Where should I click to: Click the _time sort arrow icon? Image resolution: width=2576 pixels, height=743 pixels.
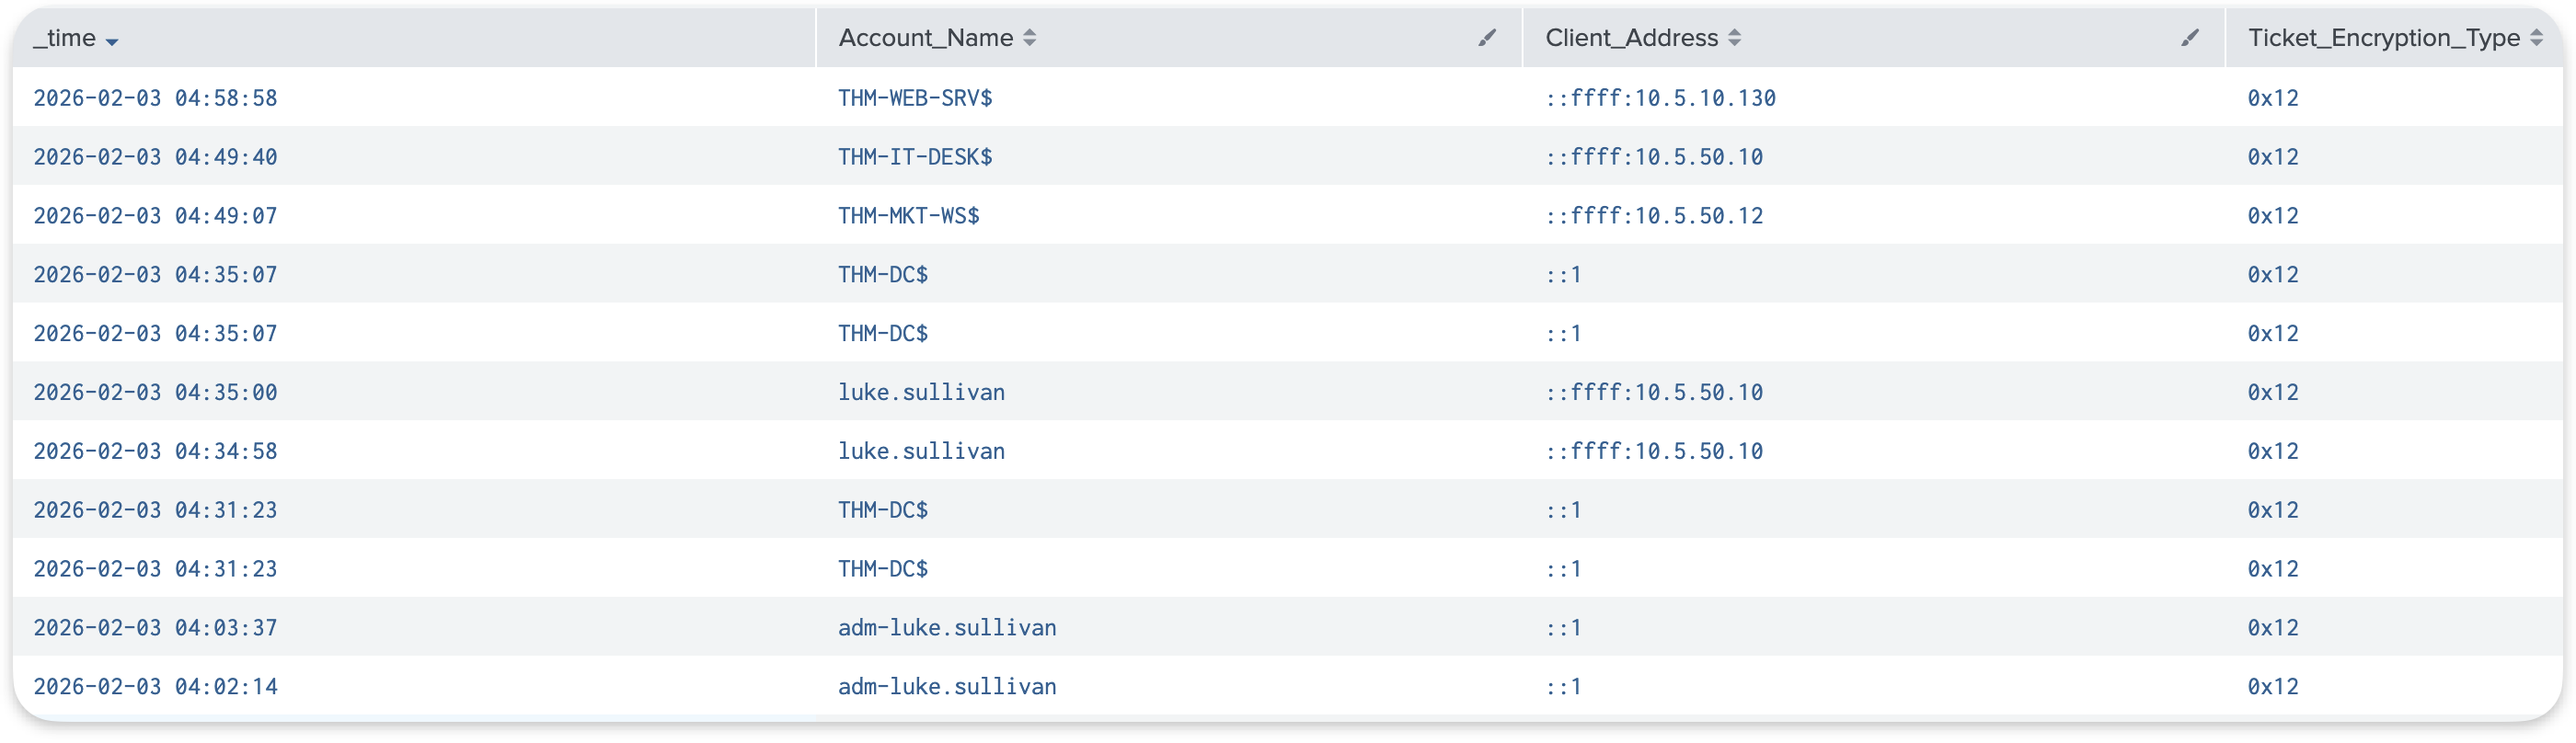tap(112, 41)
